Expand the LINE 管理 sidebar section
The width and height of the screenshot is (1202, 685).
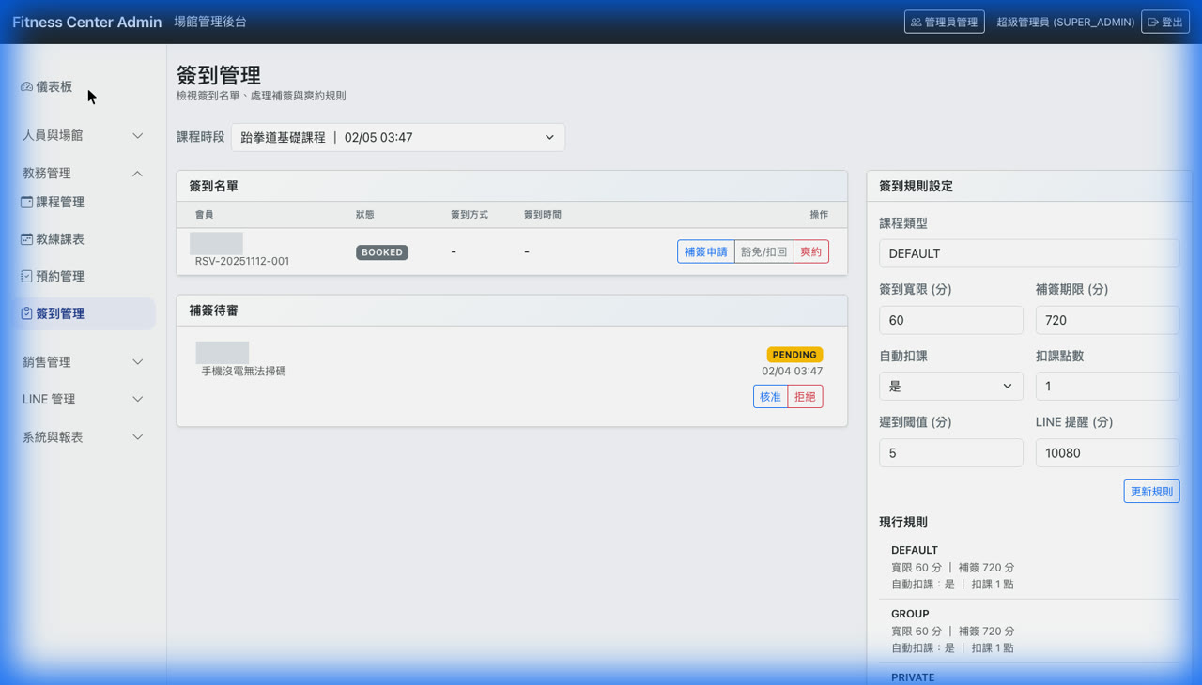[x=84, y=399]
